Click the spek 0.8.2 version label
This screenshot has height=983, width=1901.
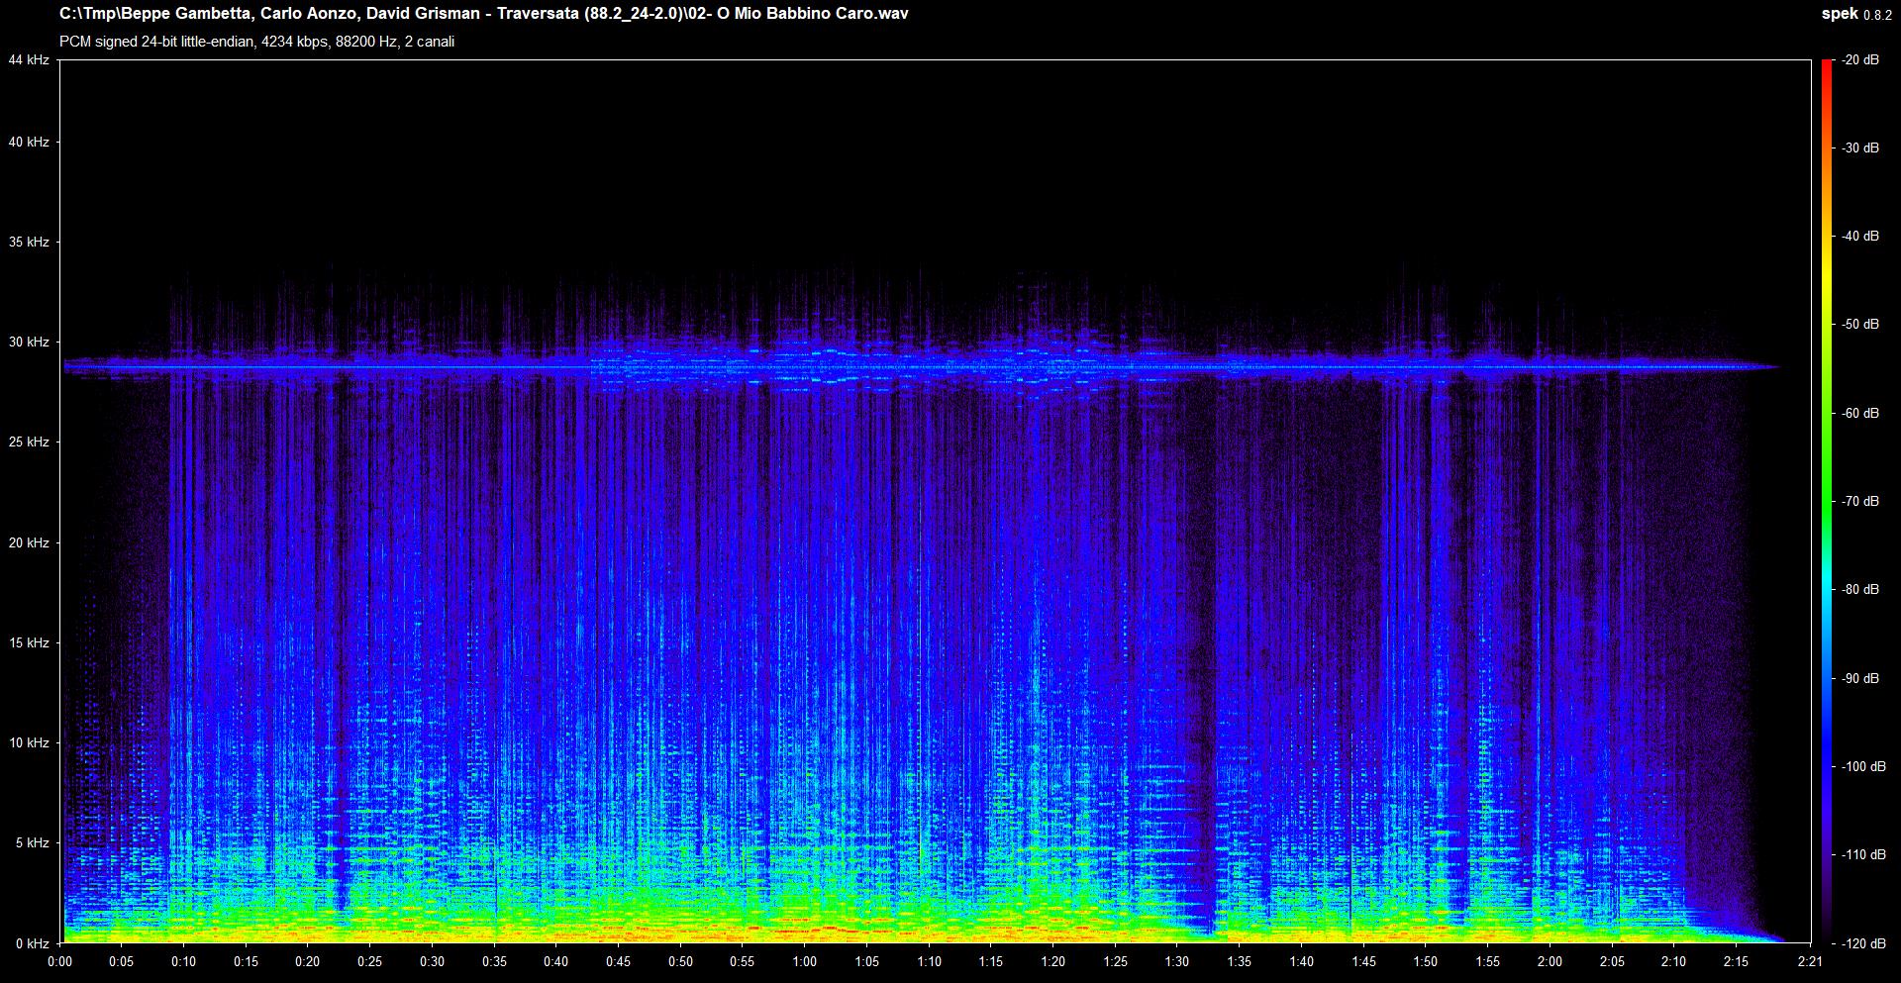click(1855, 14)
